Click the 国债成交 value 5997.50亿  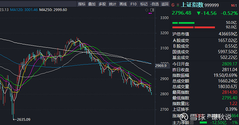pyautogui.click(x=228, y=52)
